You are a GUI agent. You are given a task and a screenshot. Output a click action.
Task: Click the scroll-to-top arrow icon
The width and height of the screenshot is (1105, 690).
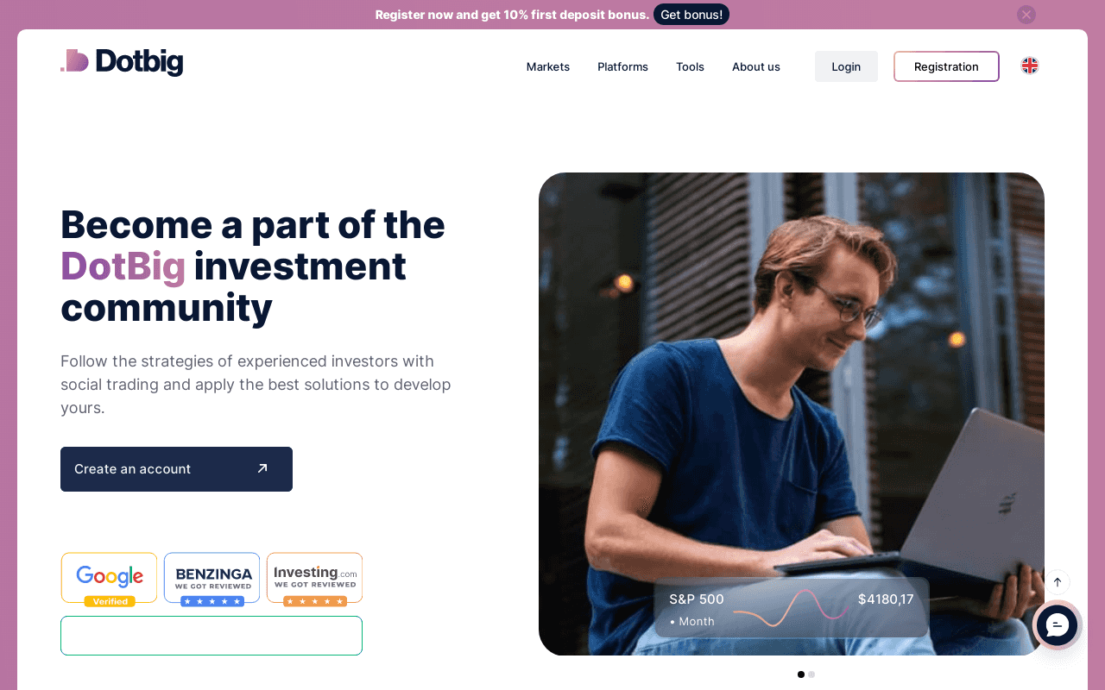(1058, 582)
